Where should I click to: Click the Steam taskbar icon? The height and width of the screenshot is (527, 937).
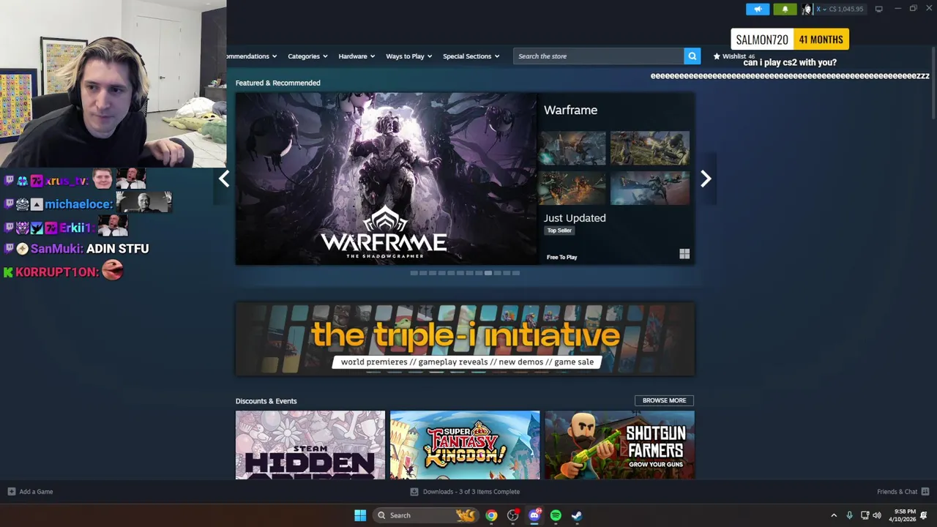click(577, 515)
